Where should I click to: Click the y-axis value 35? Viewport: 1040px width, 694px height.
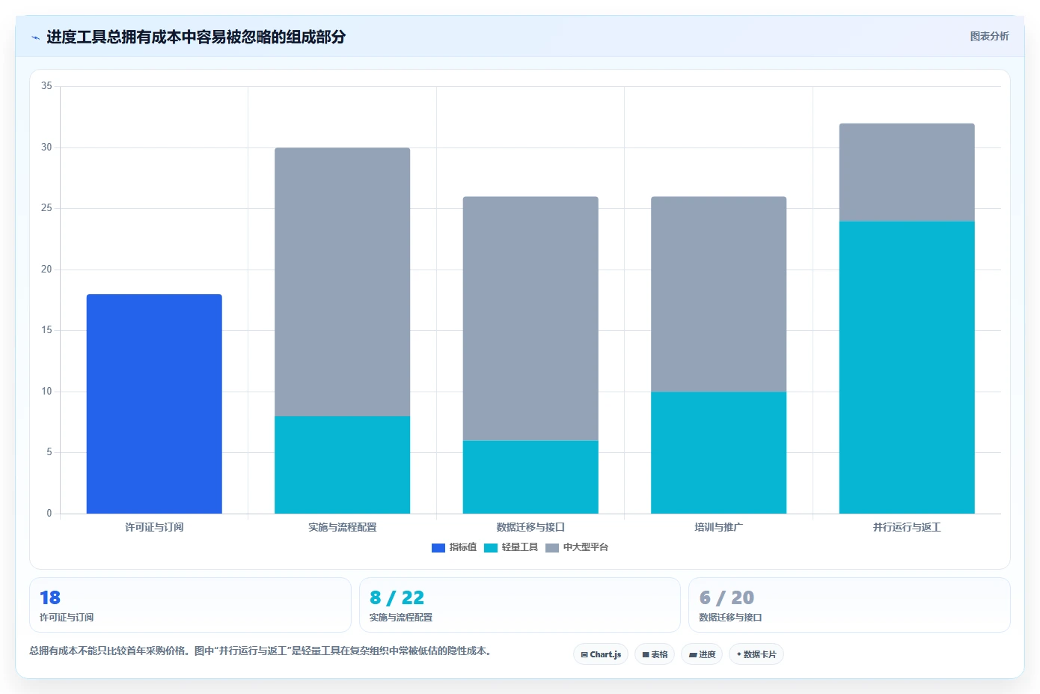(x=46, y=86)
